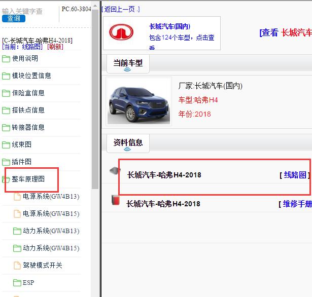312x297 pixels.
Task: Focus the keyword search input field
Action: (22, 11)
